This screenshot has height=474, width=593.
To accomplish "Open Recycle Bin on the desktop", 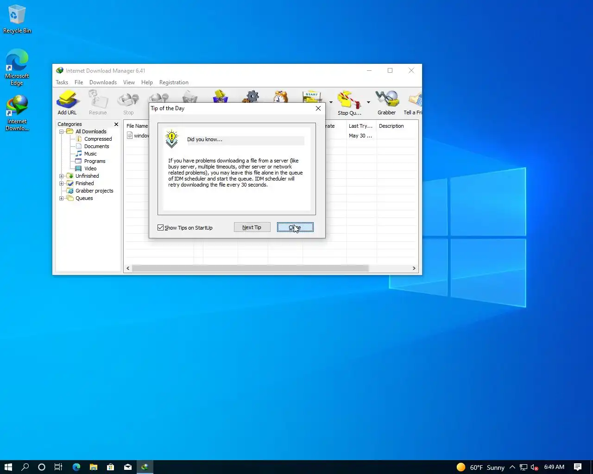I will (x=17, y=19).
